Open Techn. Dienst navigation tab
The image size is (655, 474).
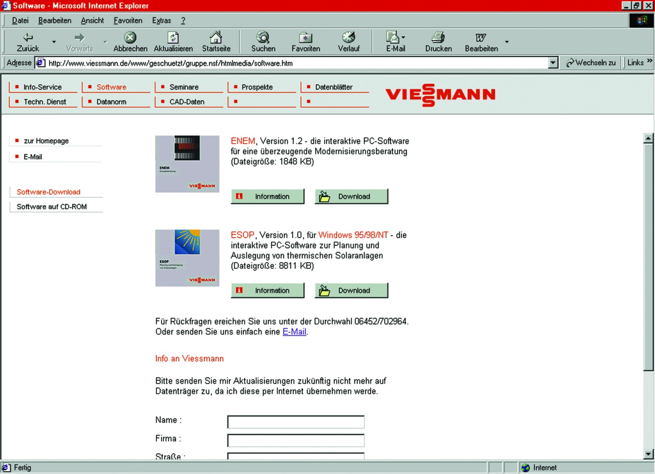click(43, 102)
